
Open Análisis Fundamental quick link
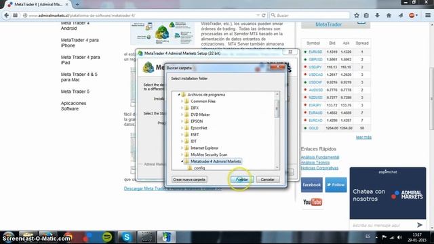point(319,157)
